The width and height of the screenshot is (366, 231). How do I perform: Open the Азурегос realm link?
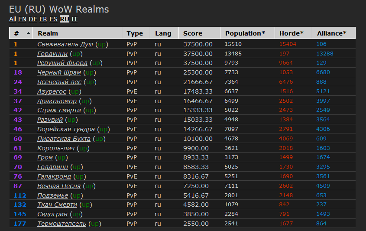52,91
